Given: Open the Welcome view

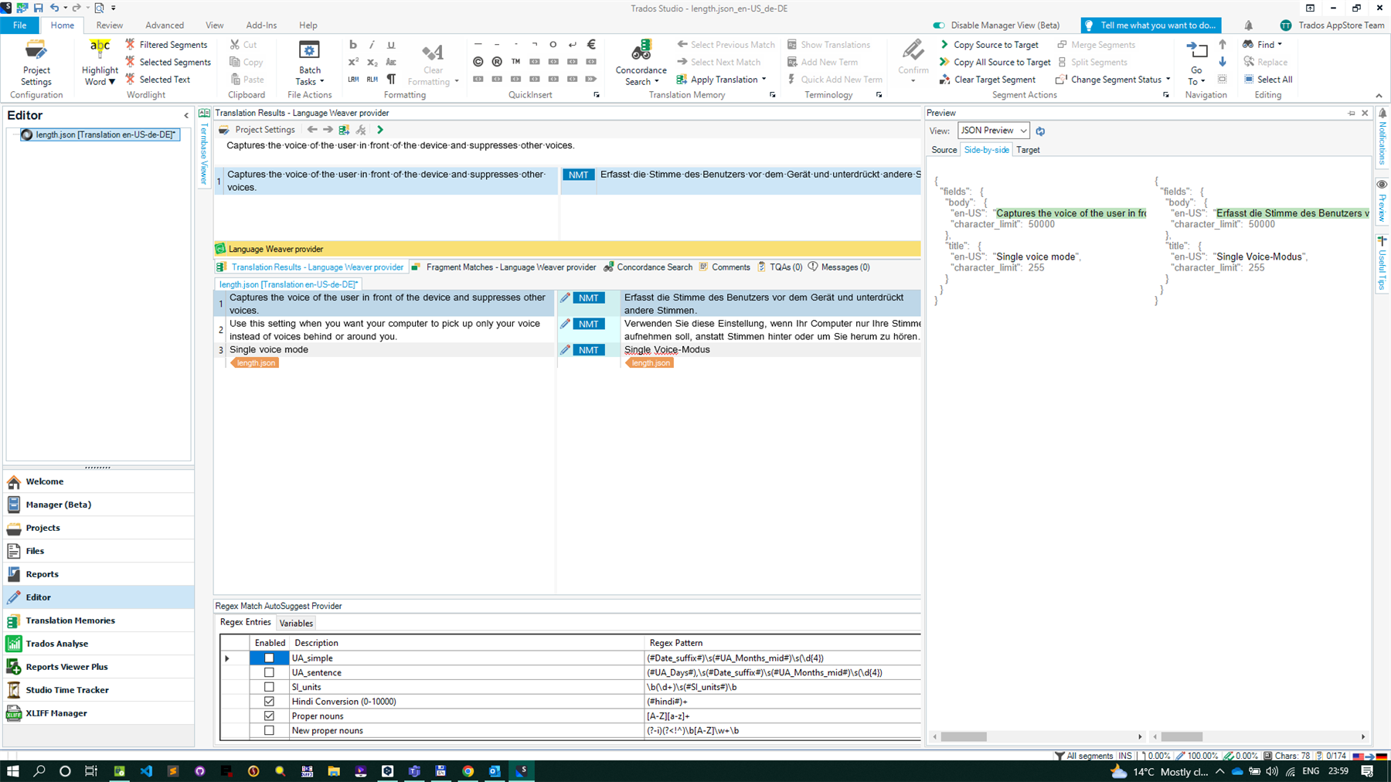Looking at the screenshot, I should point(99,481).
